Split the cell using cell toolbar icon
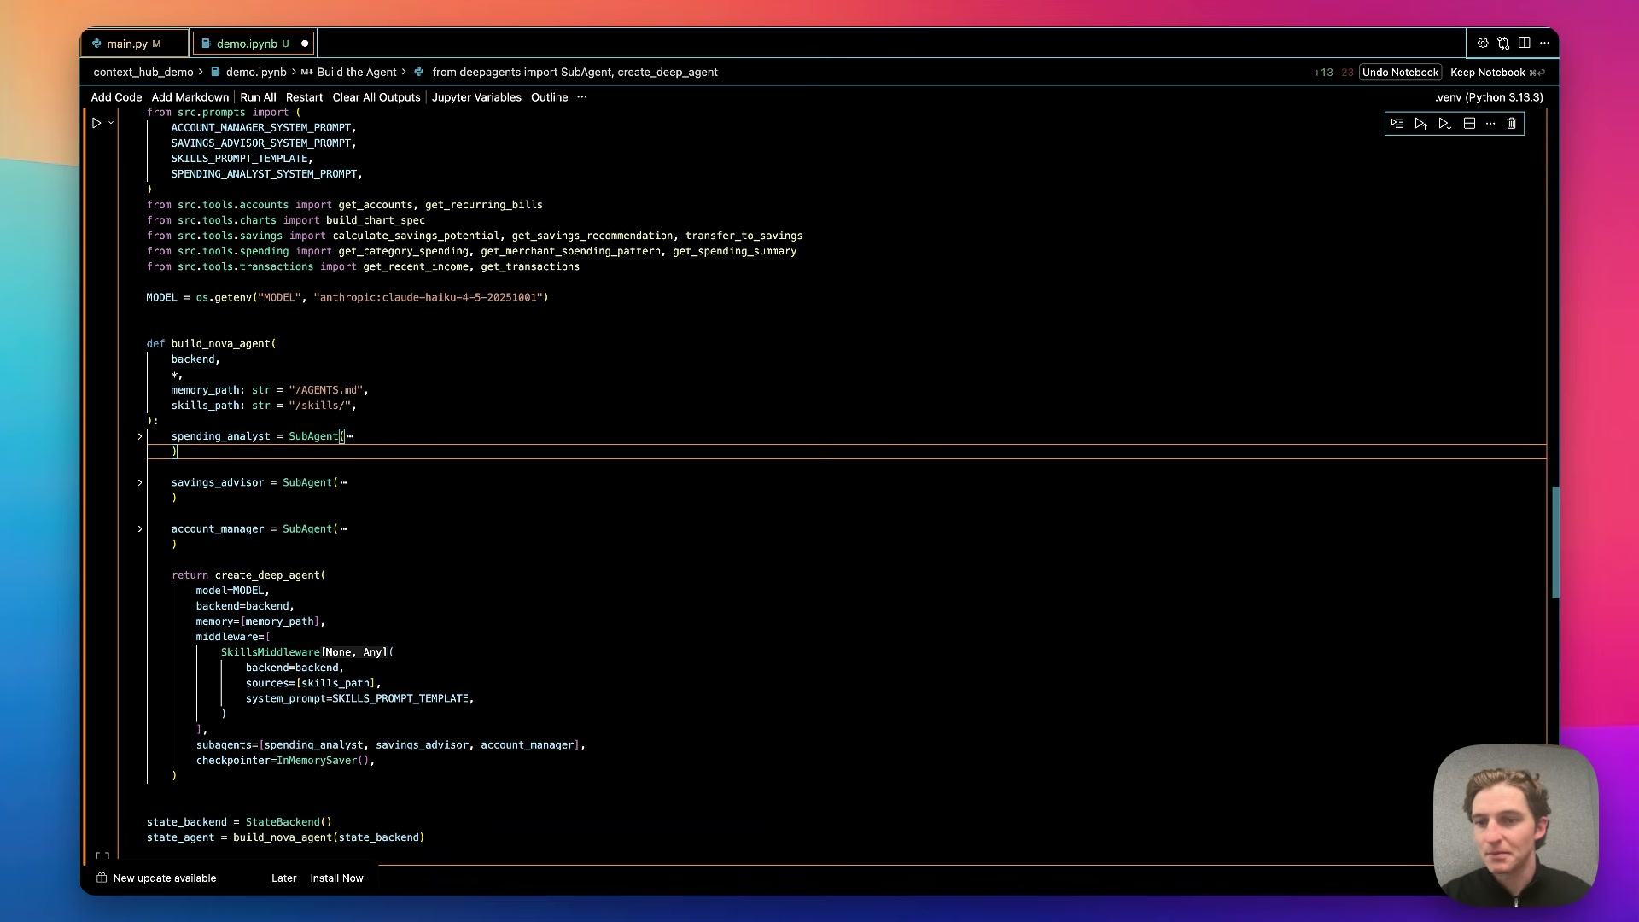Screen dimensions: 1639x922 tap(1469, 124)
